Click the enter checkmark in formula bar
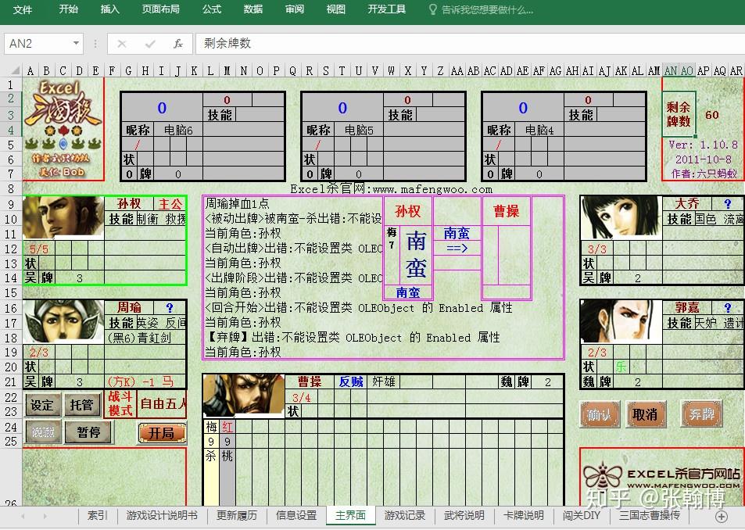The height and width of the screenshot is (530, 745). (150, 44)
